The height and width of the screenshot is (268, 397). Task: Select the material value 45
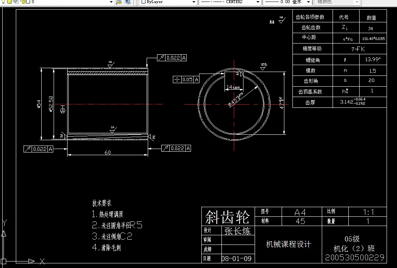tap(300, 221)
